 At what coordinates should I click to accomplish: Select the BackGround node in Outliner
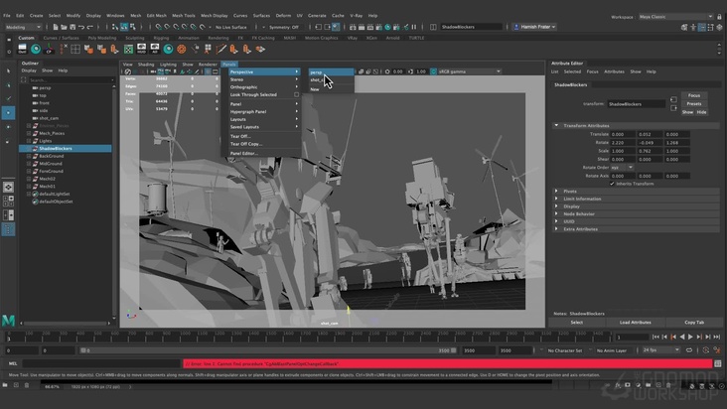[51, 156]
